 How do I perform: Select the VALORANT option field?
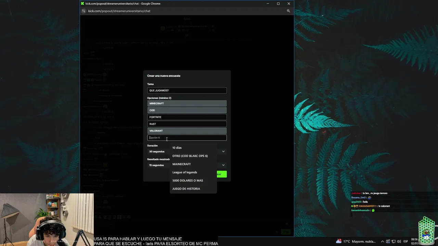click(187, 131)
